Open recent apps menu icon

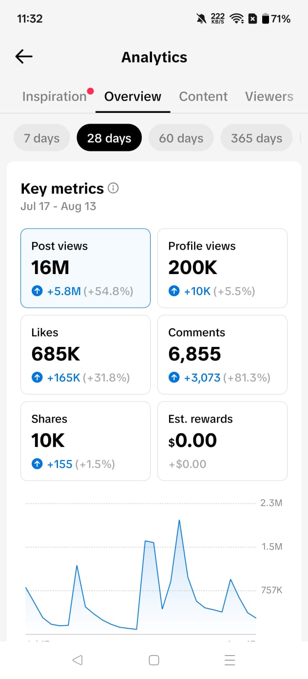click(230, 660)
